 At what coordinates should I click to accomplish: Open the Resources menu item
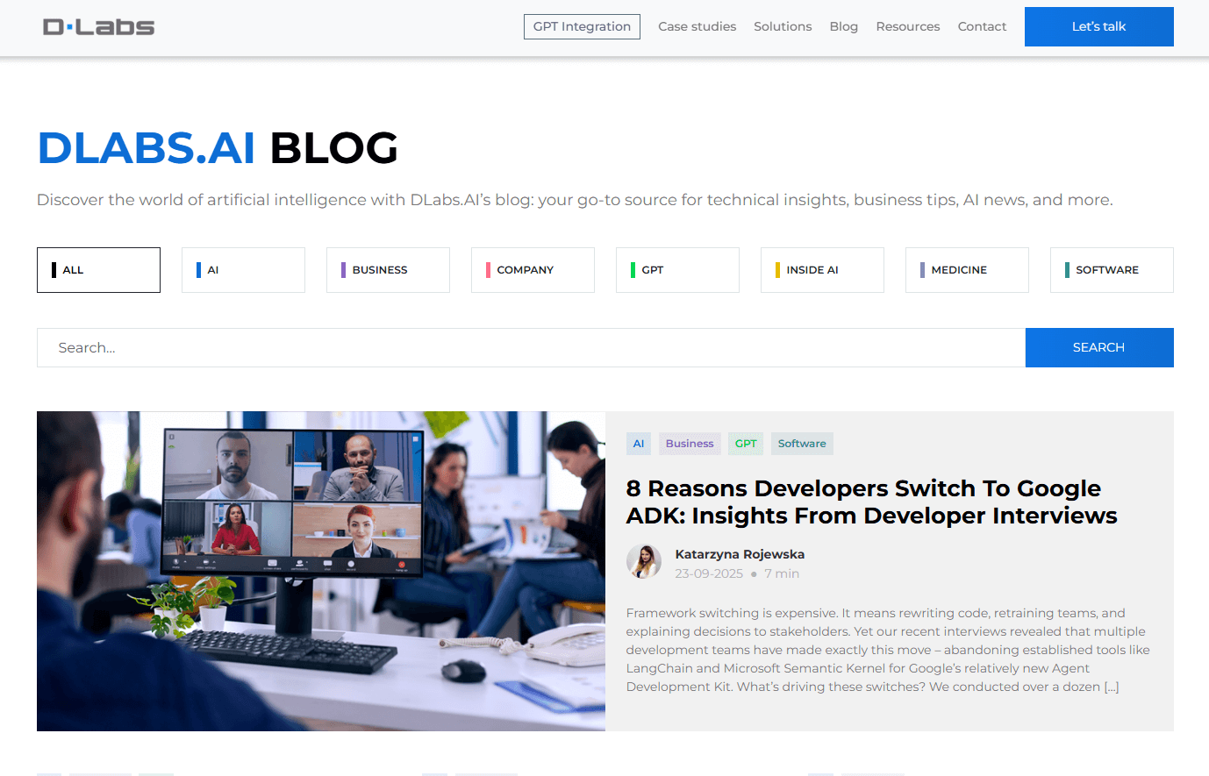coord(907,26)
